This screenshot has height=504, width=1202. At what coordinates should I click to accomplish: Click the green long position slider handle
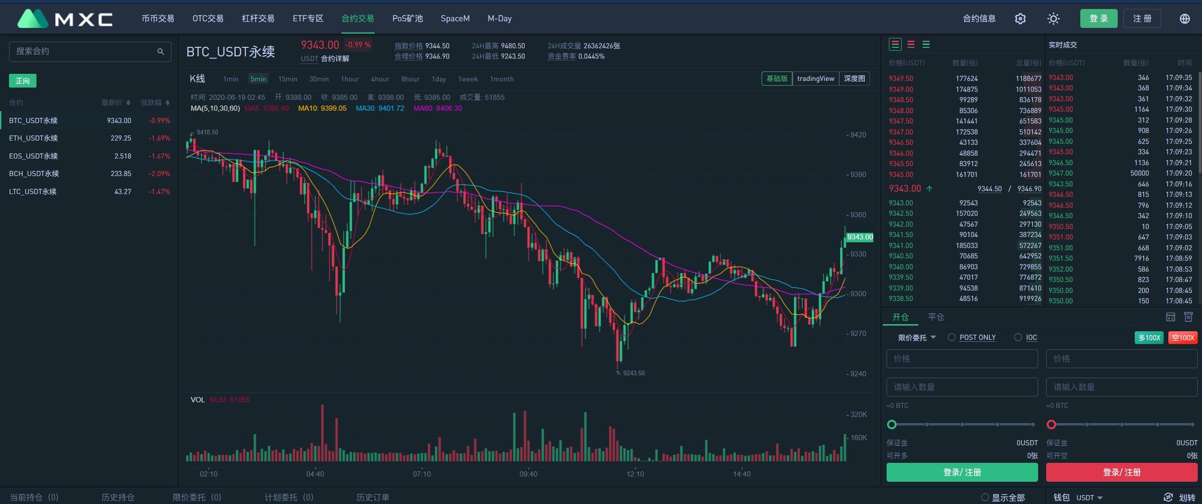pos(892,424)
